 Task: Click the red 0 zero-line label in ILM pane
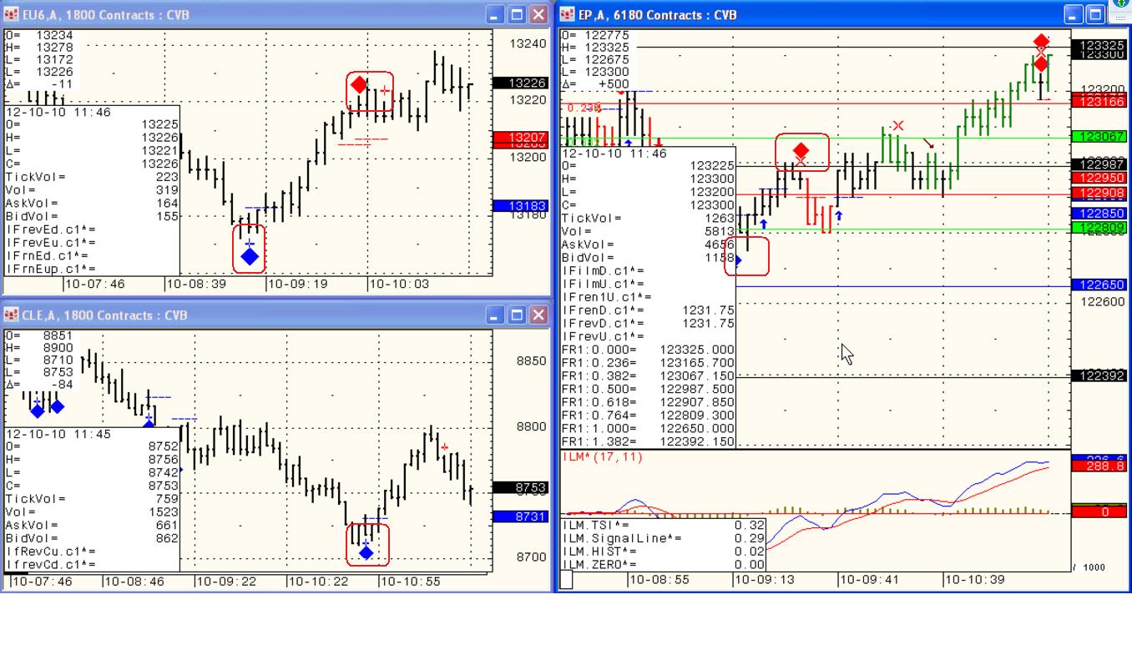(1099, 511)
